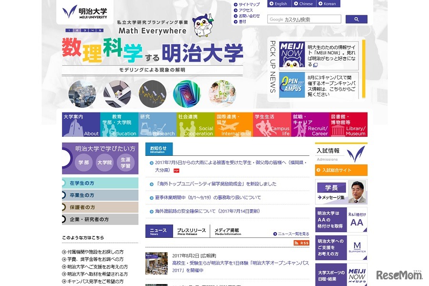The height and width of the screenshot is (286, 429).
Task: Open the 大学案内 About menu
Action: (81, 124)
